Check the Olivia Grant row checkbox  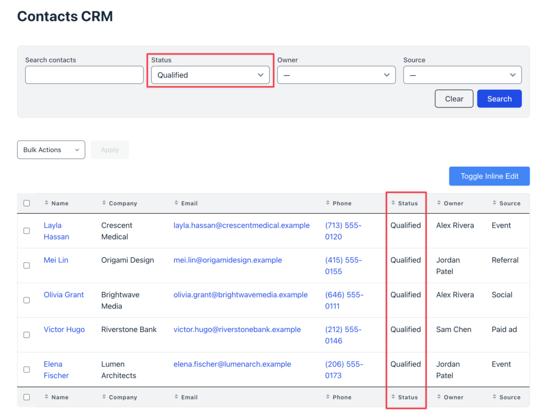(27, 300)
